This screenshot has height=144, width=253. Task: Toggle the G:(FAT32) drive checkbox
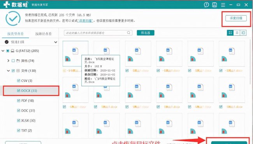point(7,51)
